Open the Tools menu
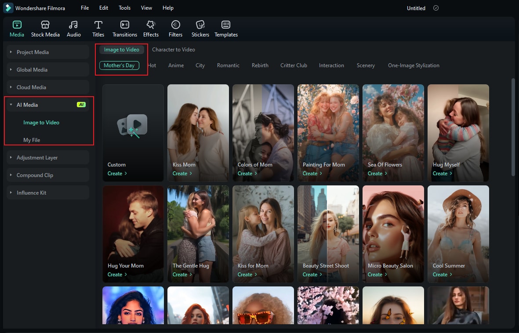Screen dimensions: 519x333 [x=124, y=8]
